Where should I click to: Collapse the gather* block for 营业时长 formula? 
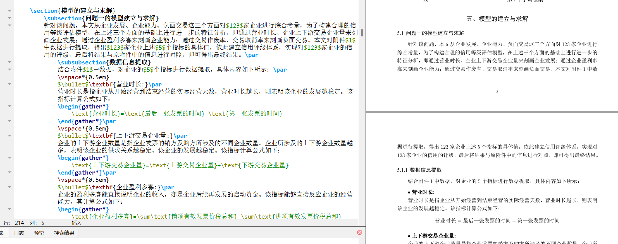[9, 106]
